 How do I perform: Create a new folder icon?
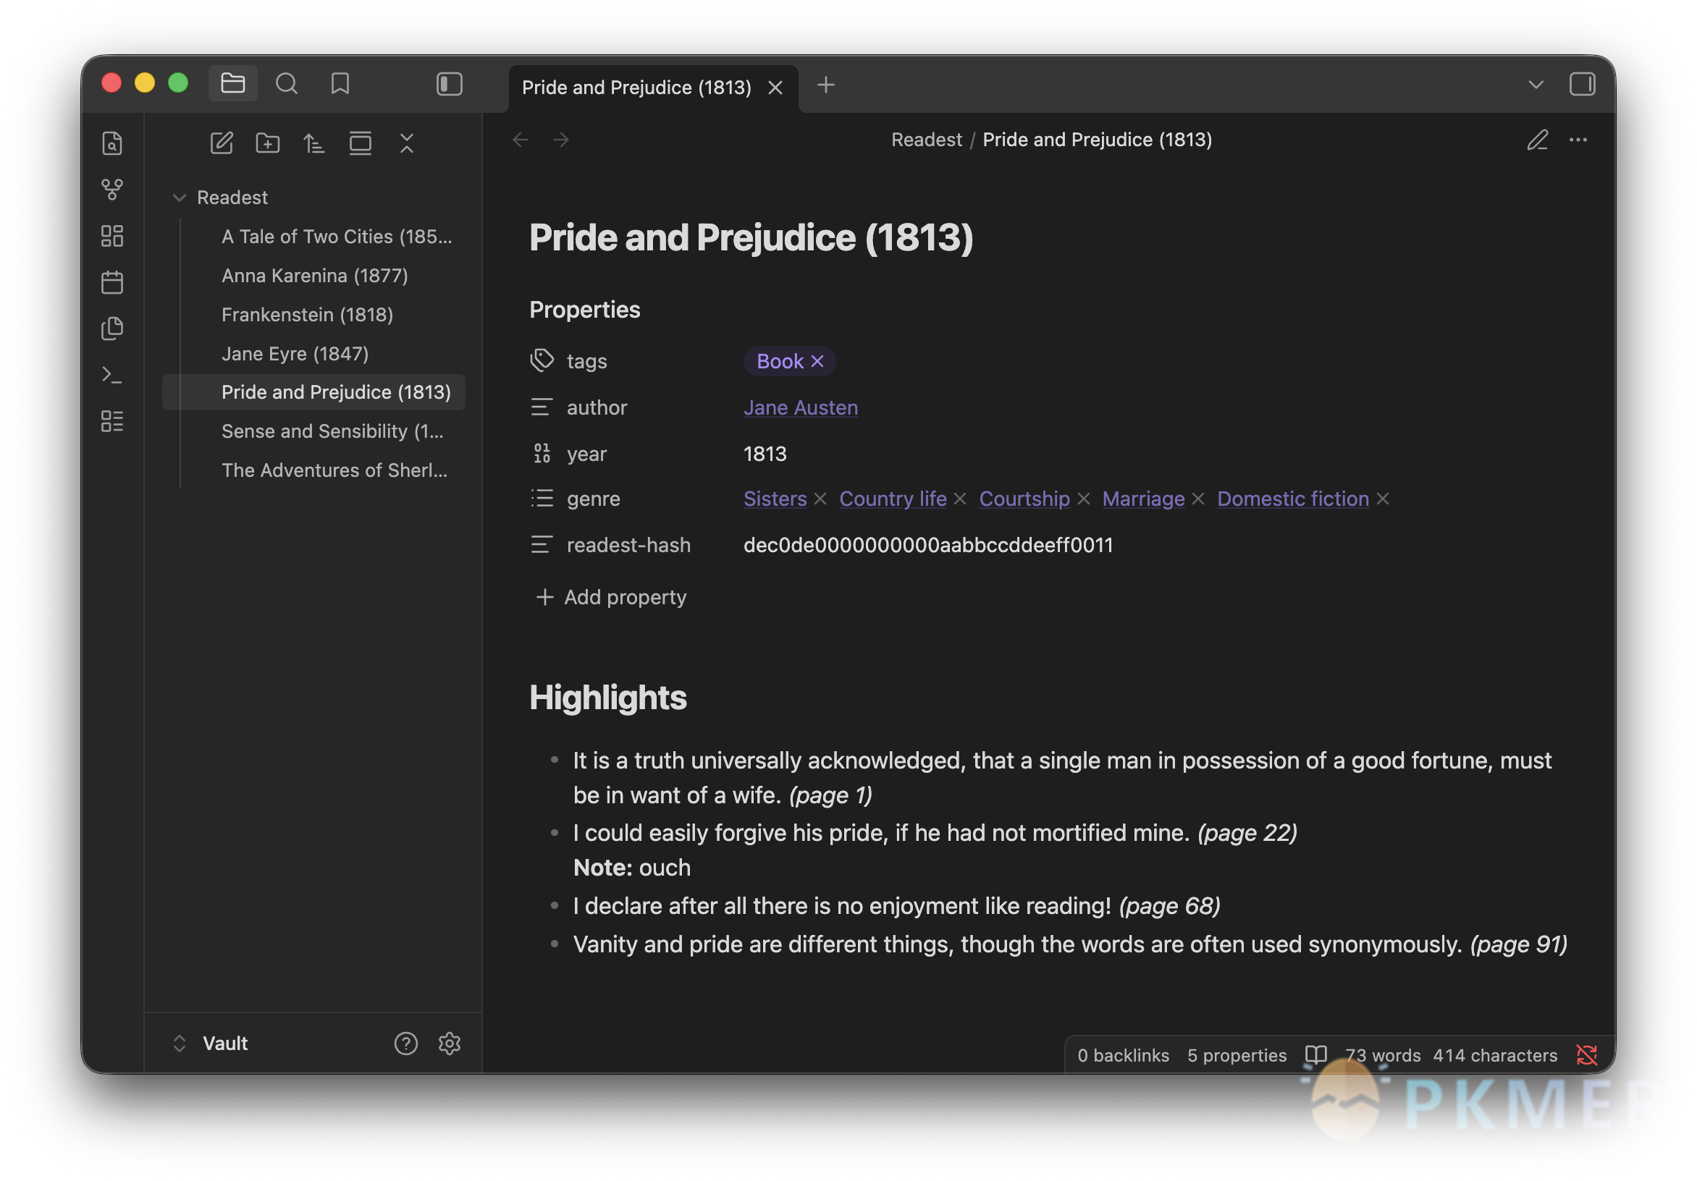tap(268, 143)
